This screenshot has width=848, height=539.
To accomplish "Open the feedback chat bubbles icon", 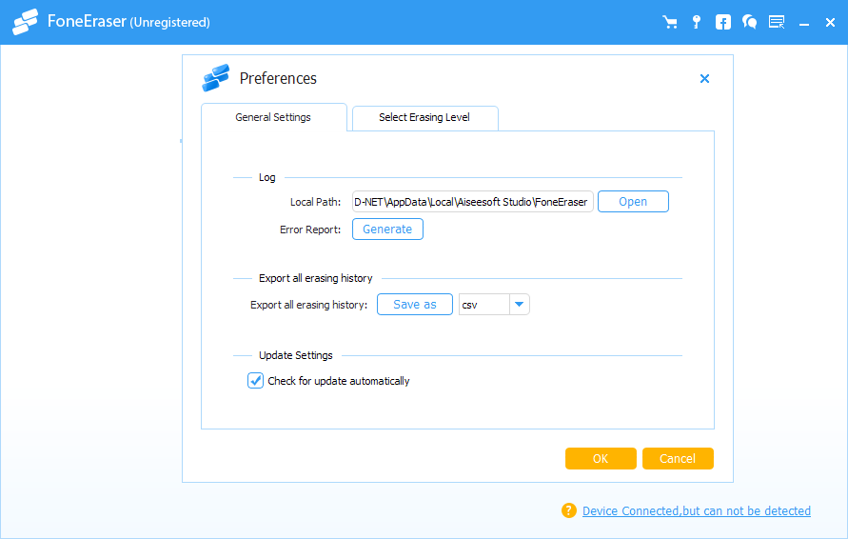I will 750,22.
